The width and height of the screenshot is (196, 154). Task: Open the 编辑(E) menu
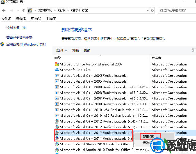(21, 18)
